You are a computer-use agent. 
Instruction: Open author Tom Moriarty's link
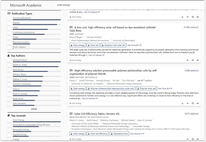click(x=128, y=80)
